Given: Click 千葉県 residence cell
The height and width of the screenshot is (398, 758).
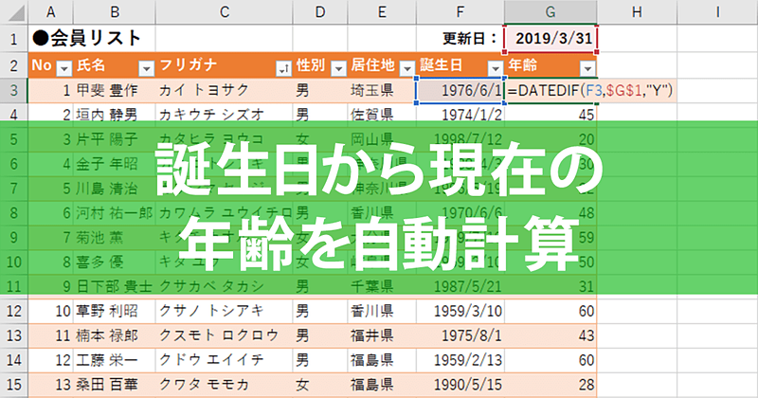Looking at the screenshot, I should tap(382, 286).
